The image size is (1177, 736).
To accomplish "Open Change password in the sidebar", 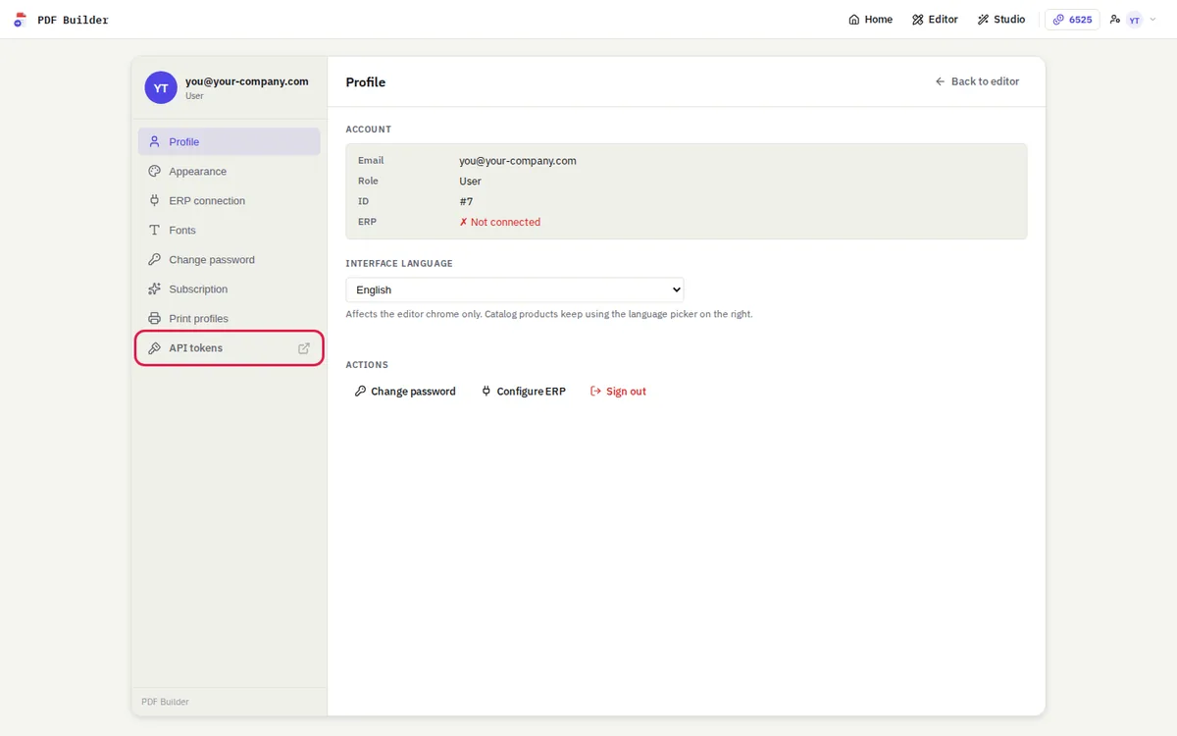I will 230,259.
